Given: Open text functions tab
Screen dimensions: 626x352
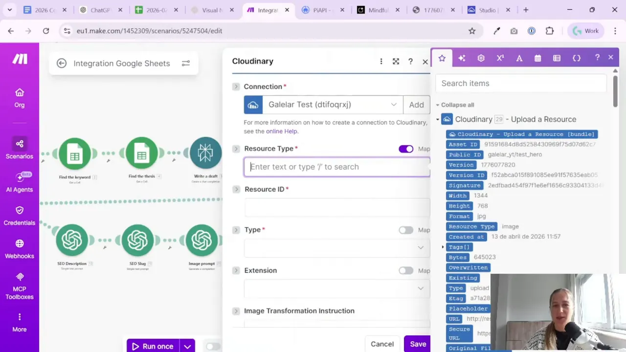Looking at the screenshot, I should click(519, 58).
